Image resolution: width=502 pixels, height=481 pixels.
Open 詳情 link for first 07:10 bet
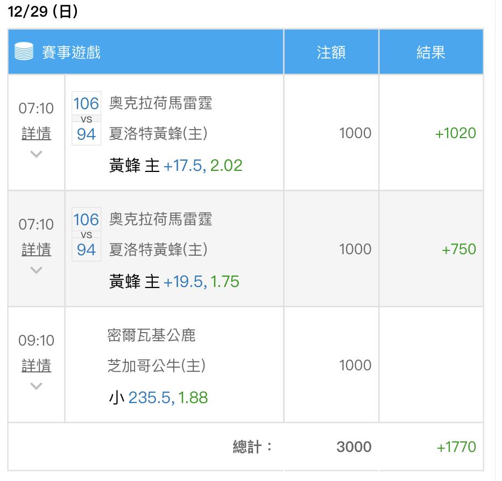pos(36,134)
